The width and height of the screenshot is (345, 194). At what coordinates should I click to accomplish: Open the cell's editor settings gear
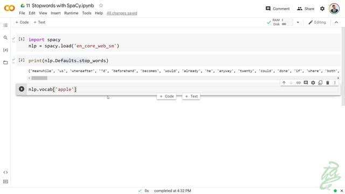pyautogui.click(x=313, y=82)
